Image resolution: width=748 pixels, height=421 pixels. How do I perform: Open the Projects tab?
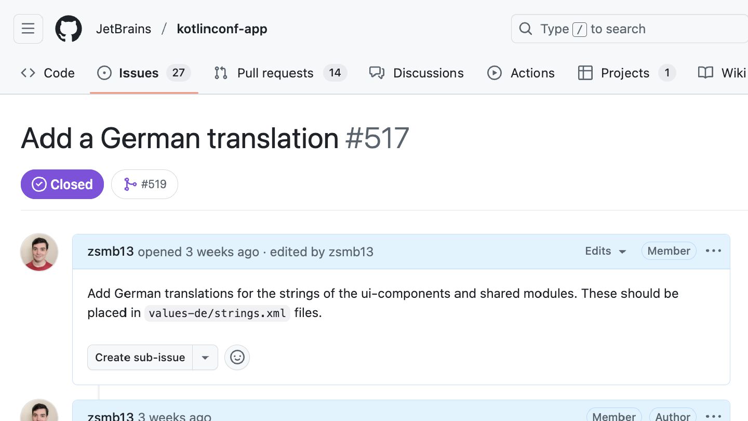626,73
